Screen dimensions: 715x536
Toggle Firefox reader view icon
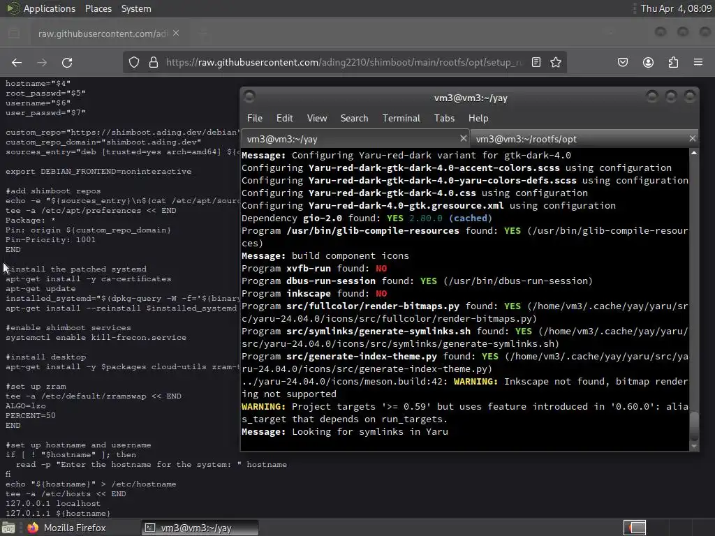[x=536, y=62]
